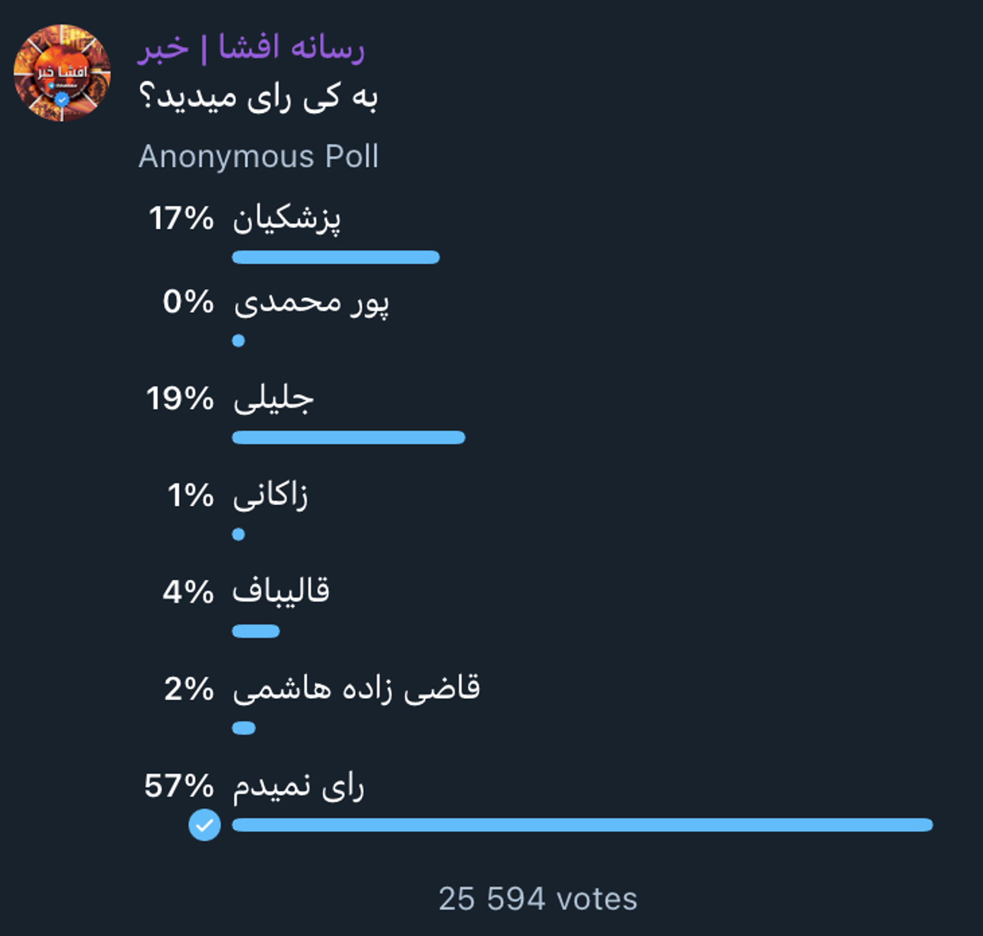983x936 pixels.
Task: Click the selected-vote checkmark icon
Action: [205, 825]
